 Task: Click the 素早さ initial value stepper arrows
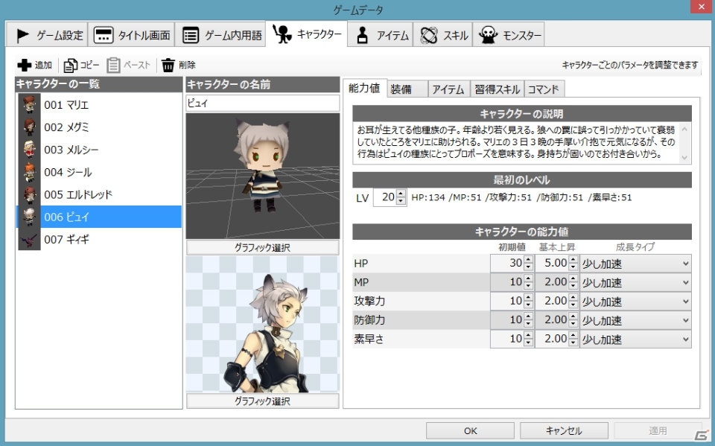tap(529, 339)
